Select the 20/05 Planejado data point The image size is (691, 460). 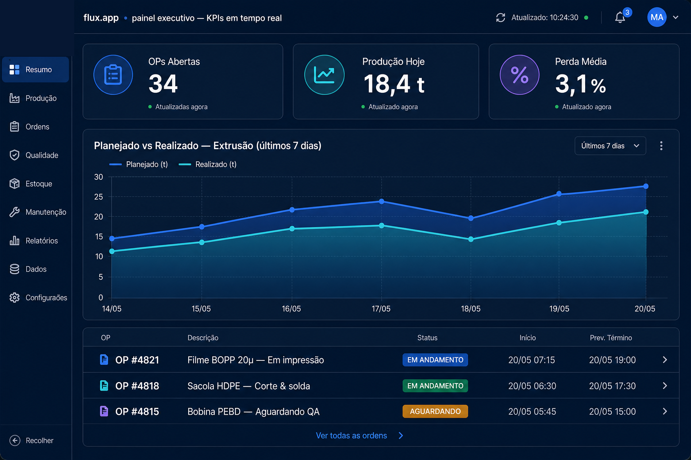click(x=646, y=186)
